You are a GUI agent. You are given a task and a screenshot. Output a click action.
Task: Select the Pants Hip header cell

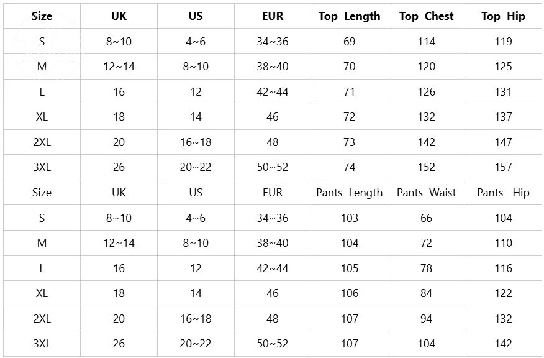(503, 193)
